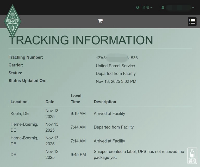Viewport: 200px width, 167px height.
Task: Expand the account menu caret arrow
Action: [x=193, y=8]
